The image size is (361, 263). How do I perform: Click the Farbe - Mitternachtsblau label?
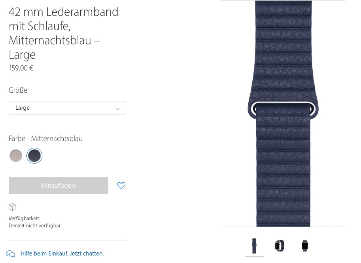click(45, 138)
